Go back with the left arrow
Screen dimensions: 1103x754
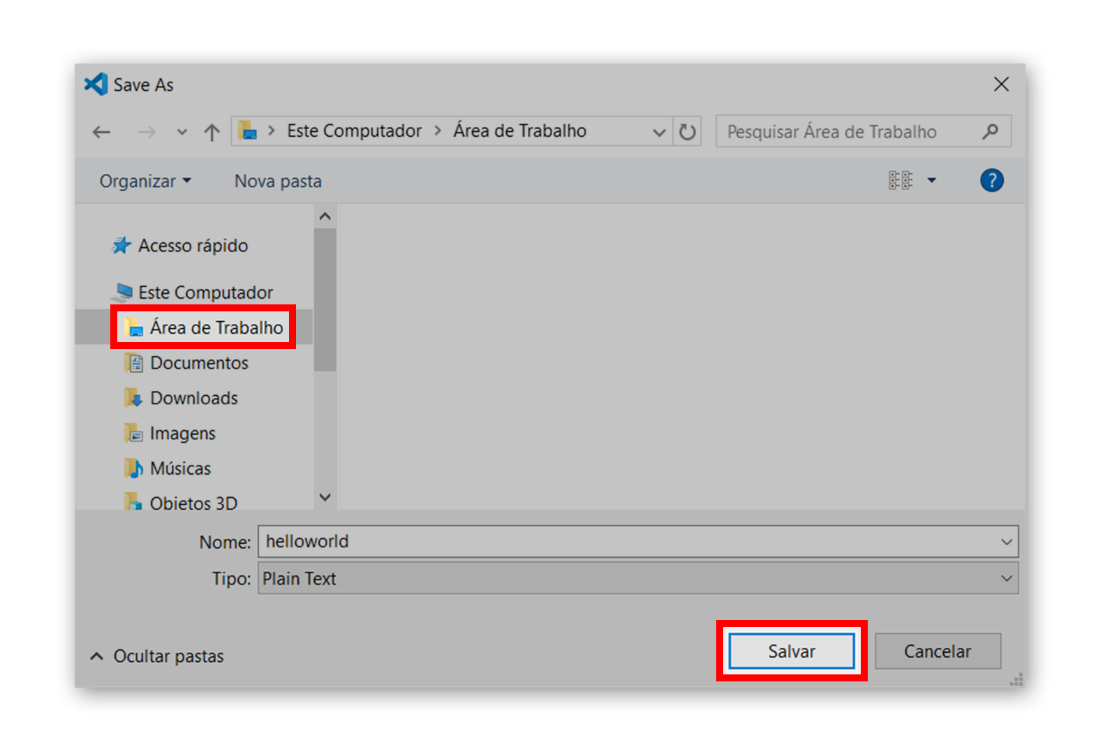tap(102, 132)
